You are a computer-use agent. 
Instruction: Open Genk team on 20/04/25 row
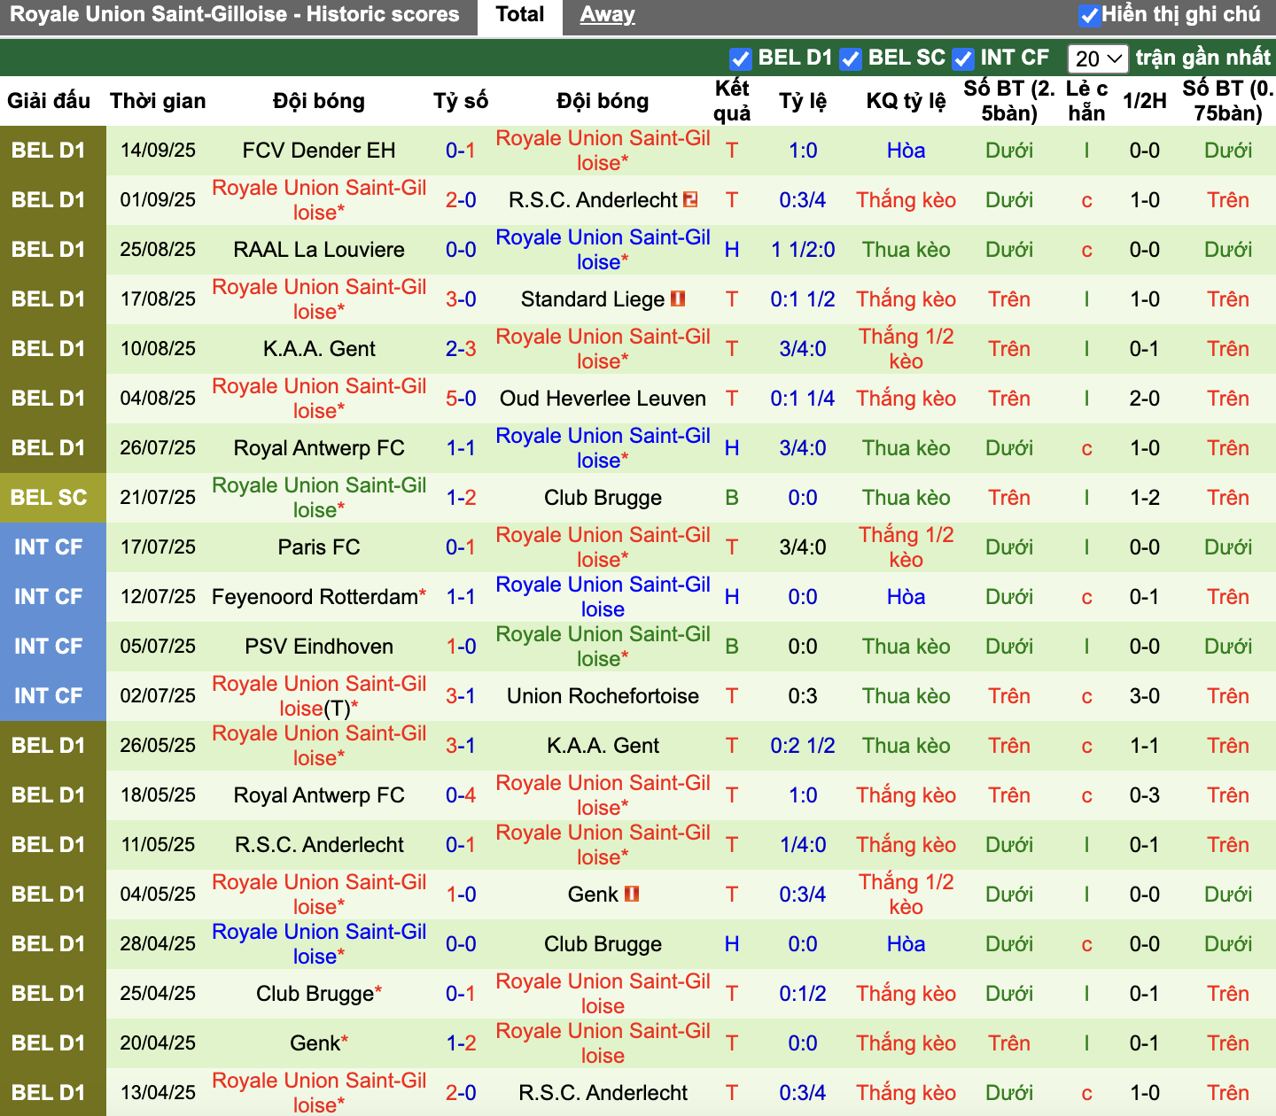[315, 1043]
